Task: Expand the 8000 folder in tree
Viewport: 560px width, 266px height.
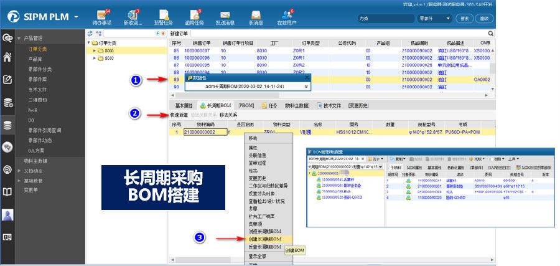Action: coord(95,50)
